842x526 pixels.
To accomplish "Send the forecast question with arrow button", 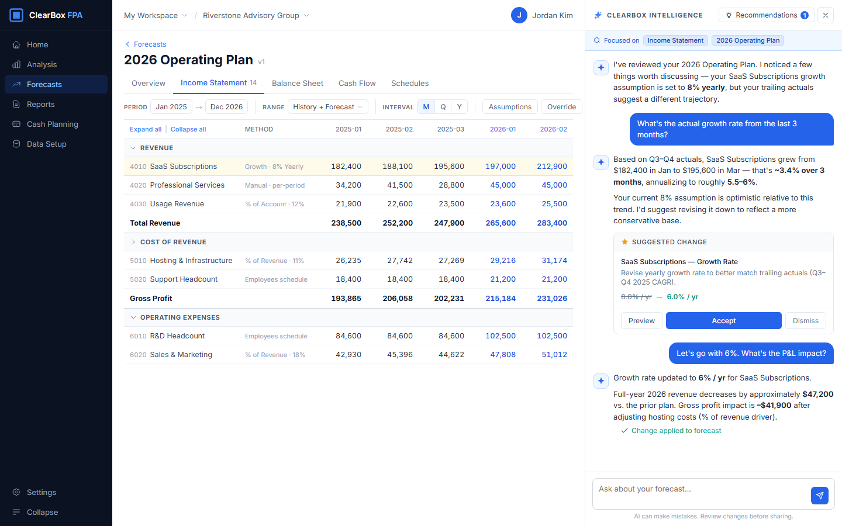I will (x=819, y=496).
